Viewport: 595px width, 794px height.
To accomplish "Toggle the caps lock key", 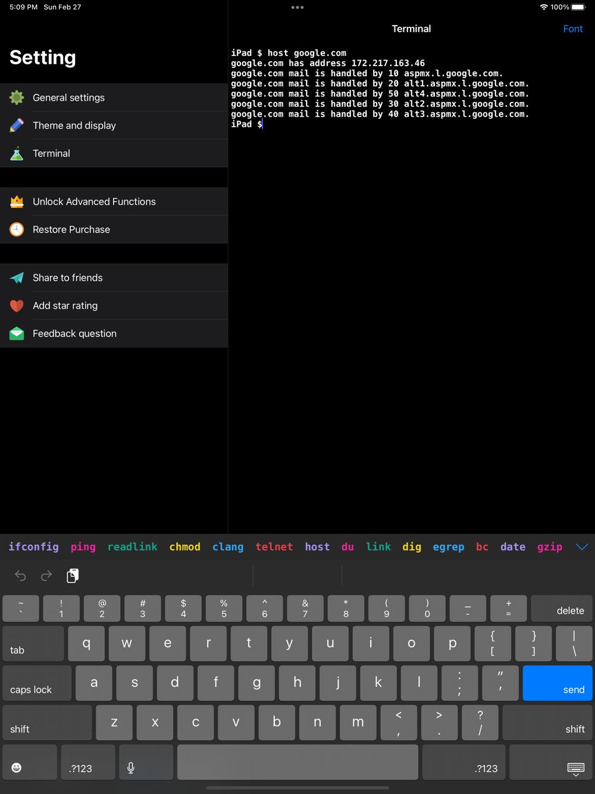I will pos(37,683).
